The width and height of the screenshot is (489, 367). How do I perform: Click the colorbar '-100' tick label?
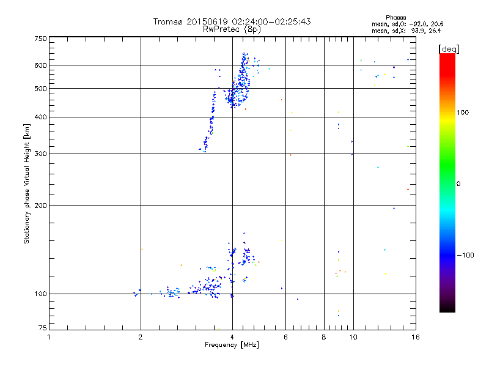click(465, 255)
